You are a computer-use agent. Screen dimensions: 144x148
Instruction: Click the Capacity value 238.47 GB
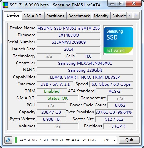[x=51, y=112]
